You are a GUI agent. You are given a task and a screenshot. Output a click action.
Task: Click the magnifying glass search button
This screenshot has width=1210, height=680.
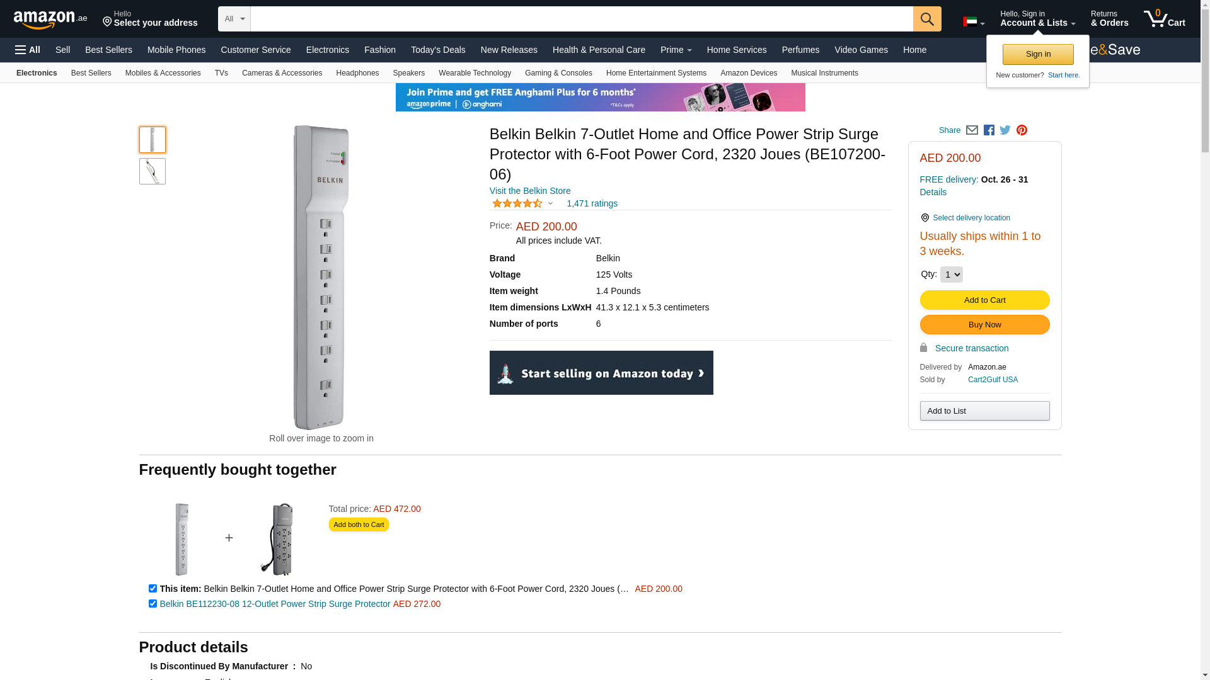point(927,19)
